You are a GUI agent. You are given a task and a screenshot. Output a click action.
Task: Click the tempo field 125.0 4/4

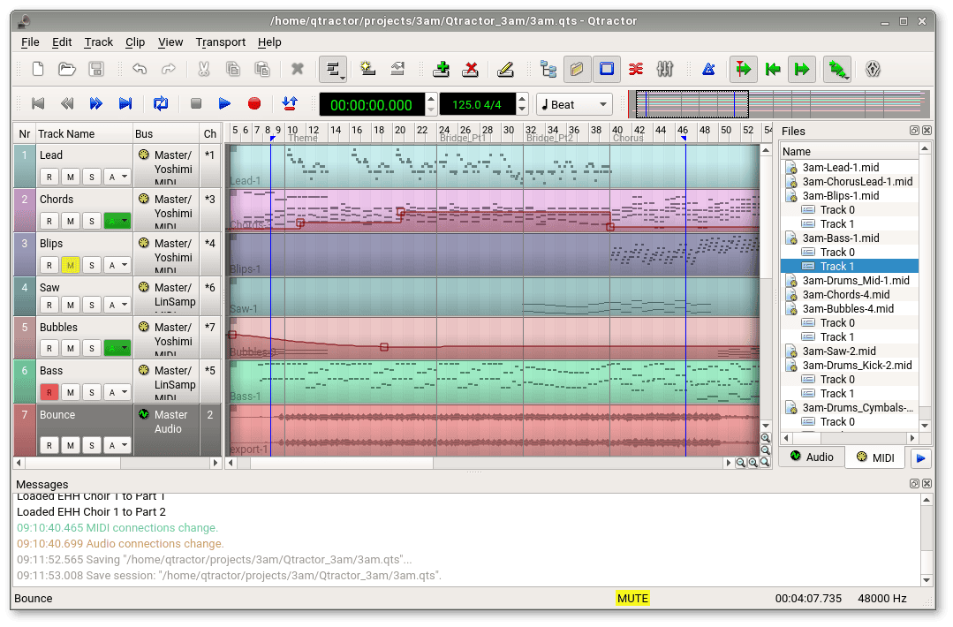(x=477, y=104)
